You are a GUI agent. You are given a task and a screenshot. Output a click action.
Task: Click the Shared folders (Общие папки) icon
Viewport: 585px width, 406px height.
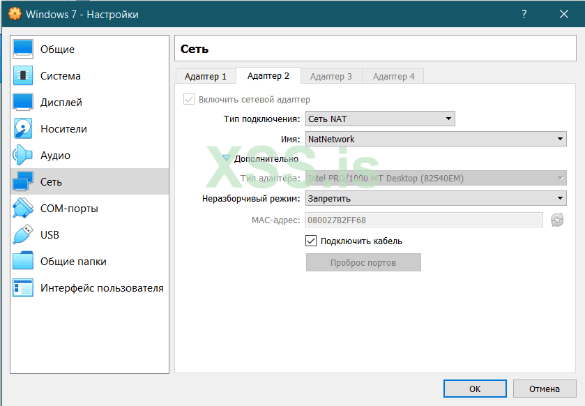pyautogui.click(x=23, y=261)
